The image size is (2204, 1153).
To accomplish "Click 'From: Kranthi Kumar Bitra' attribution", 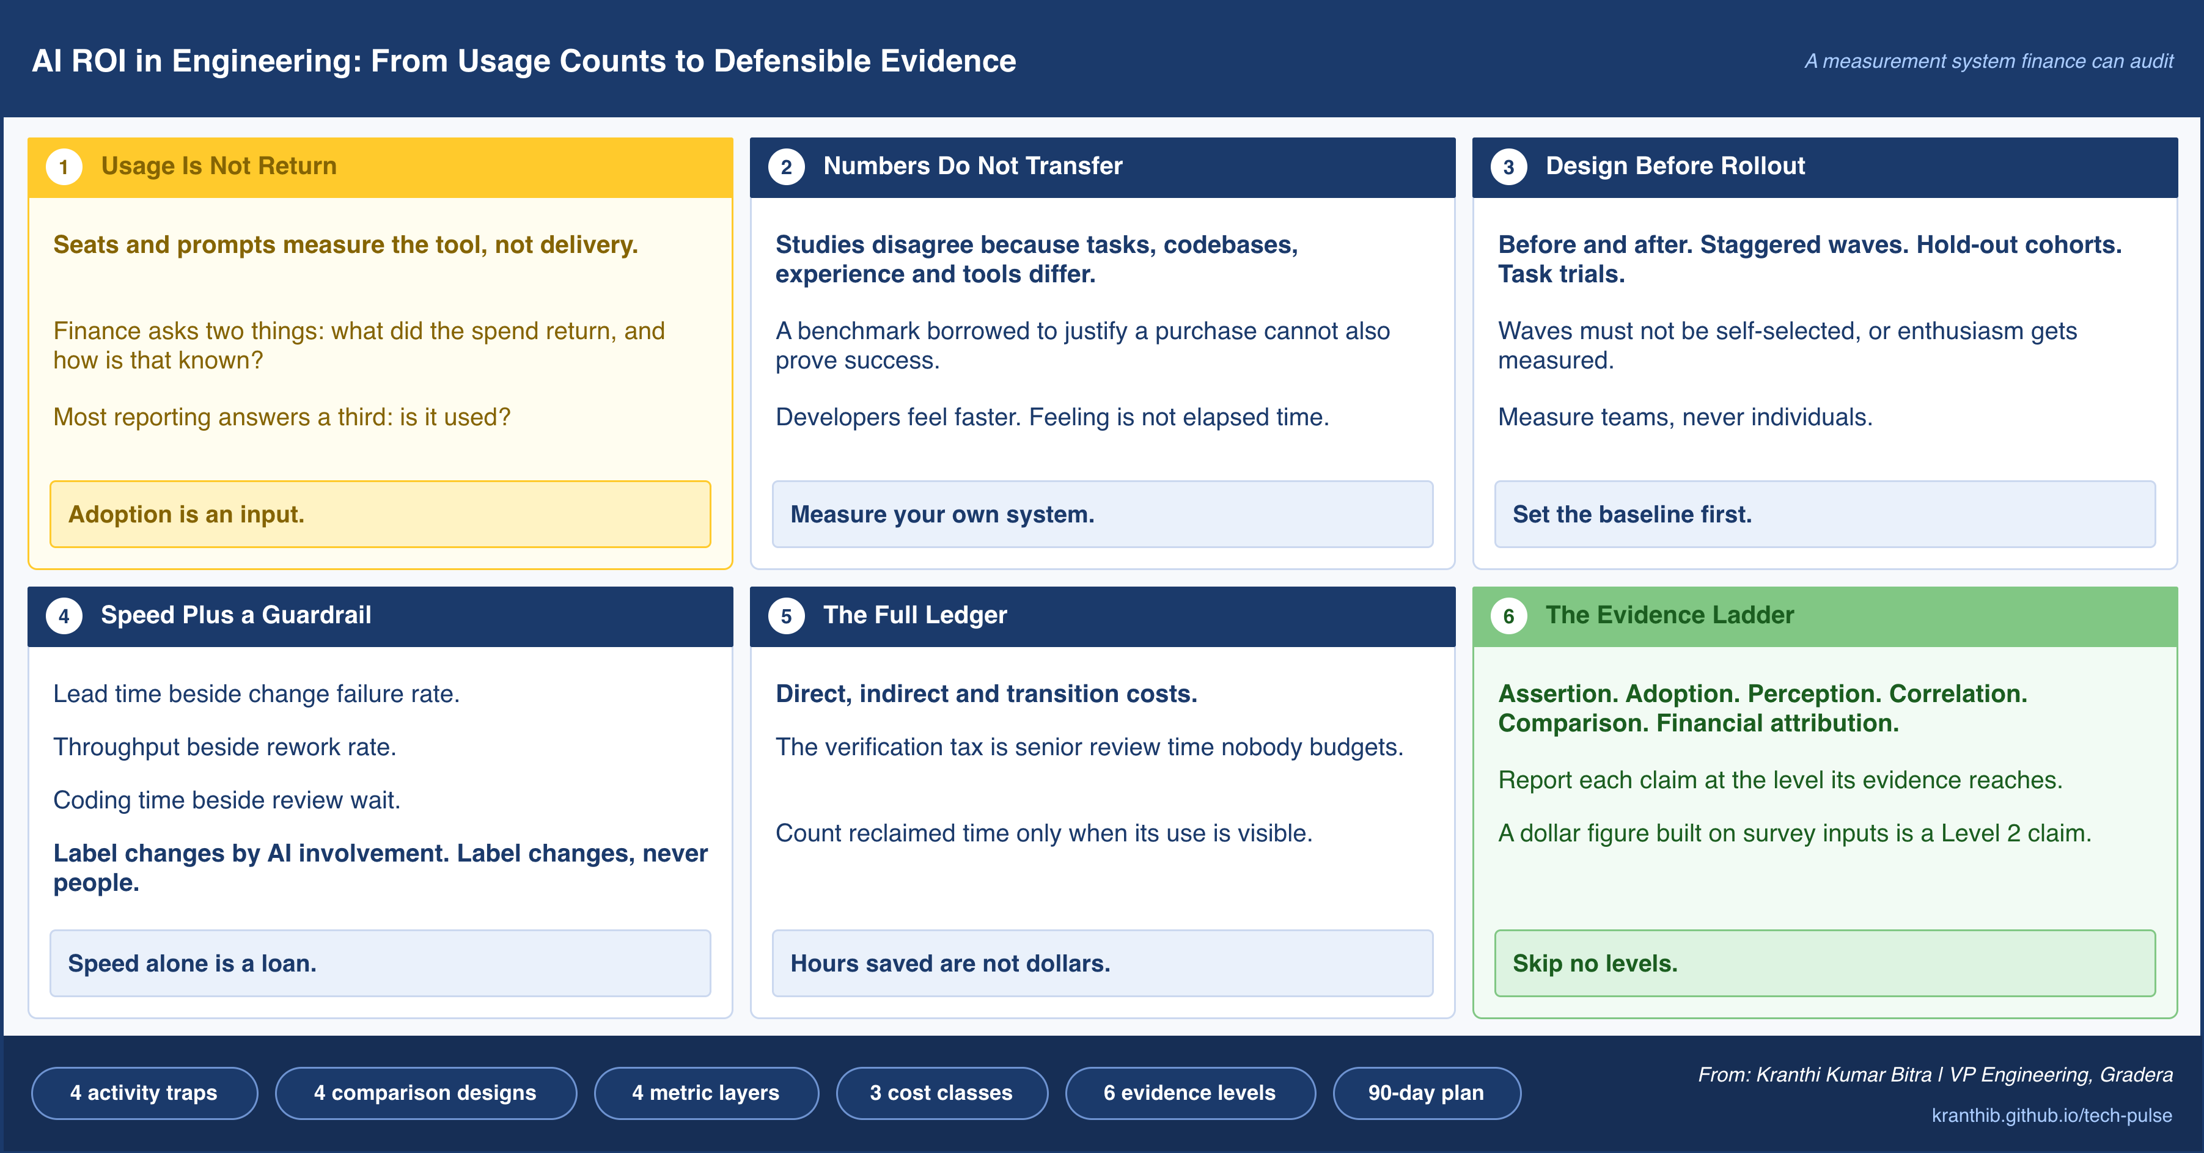I will [1935, 1075].
